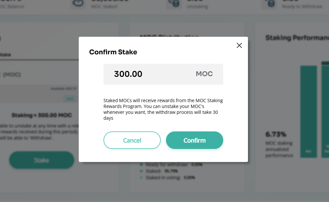Close the Confirm Stake dialog with X
The width and height of the screenshot is (329, 202).
239,46
